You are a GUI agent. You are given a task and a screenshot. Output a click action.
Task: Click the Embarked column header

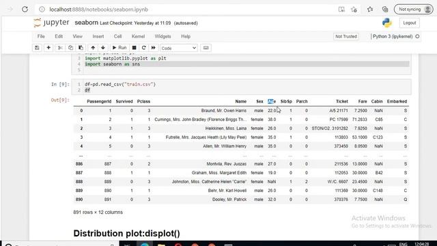click(397, 102)
